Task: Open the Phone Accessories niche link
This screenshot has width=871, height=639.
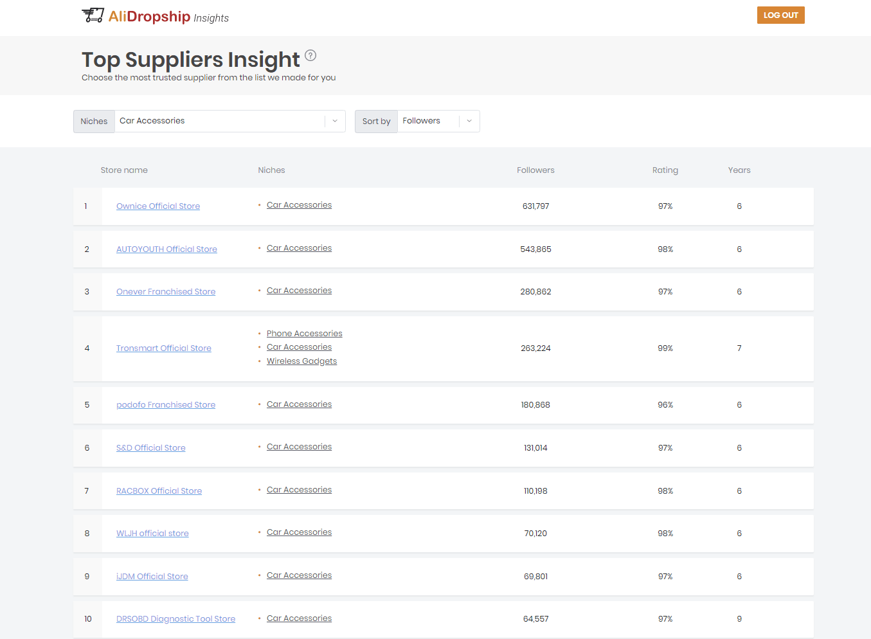Action: click(304, 333)
